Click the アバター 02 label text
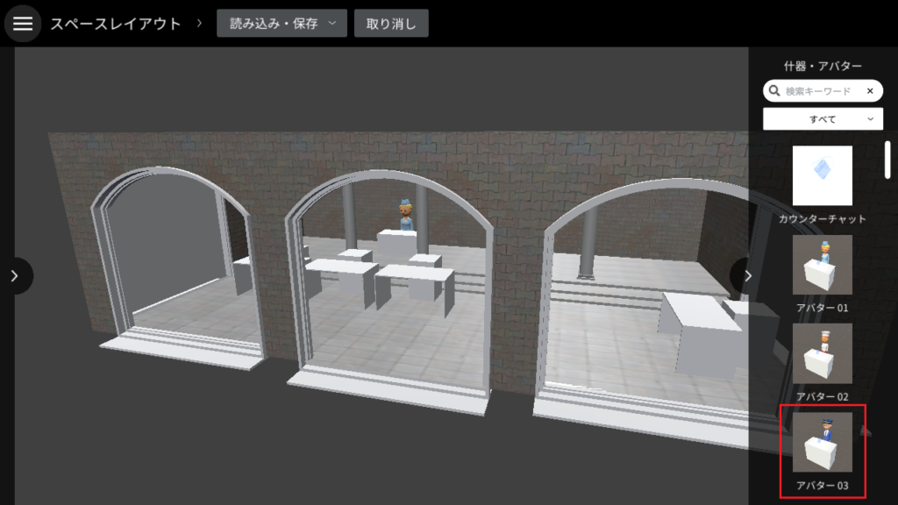This screenshot has width=898, height=505. [x=823, y=397]
